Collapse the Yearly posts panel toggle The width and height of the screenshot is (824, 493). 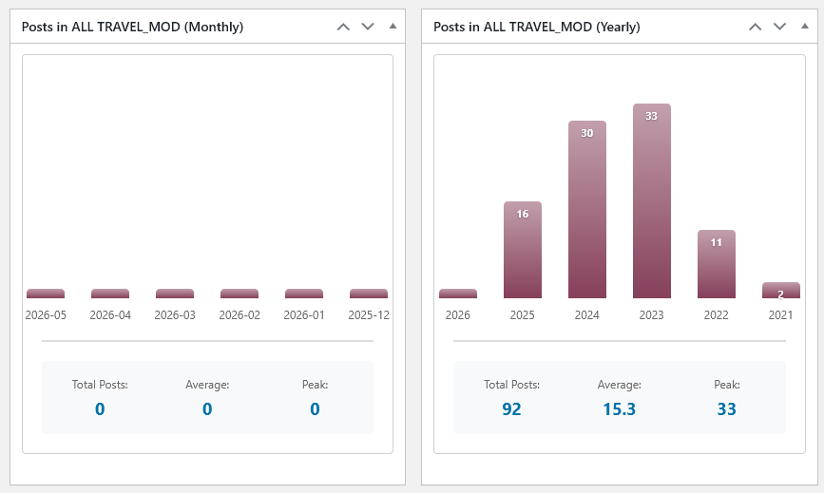coord(805,27)
